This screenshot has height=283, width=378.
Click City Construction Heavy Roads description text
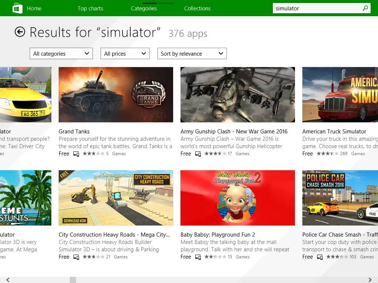[x=109, y=246]
